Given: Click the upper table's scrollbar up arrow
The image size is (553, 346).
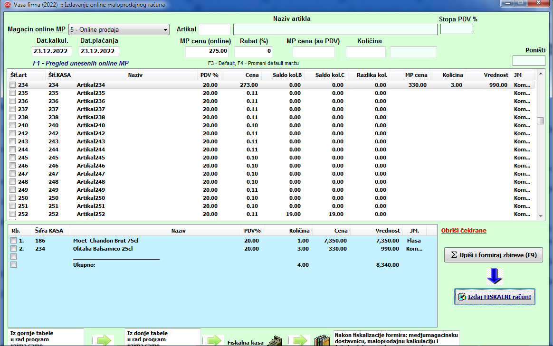Looking at the screenshot, I should click(x=540, y=74).
